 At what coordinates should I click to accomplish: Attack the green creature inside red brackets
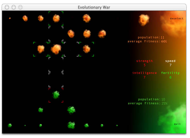click(x=56, y=95)
